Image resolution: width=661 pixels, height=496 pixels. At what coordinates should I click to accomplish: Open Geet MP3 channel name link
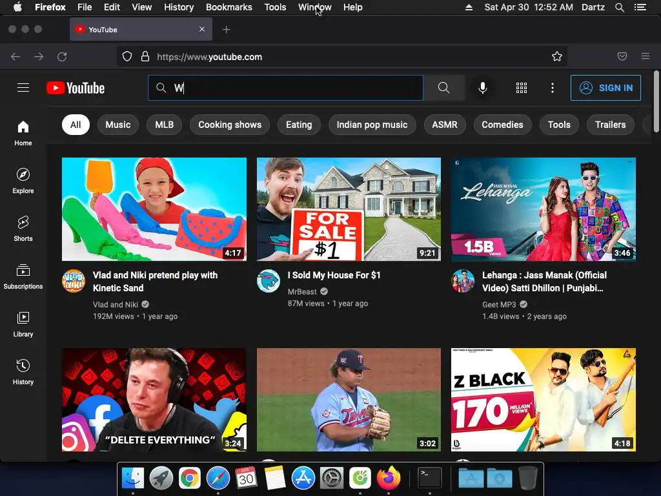(499, 304)
